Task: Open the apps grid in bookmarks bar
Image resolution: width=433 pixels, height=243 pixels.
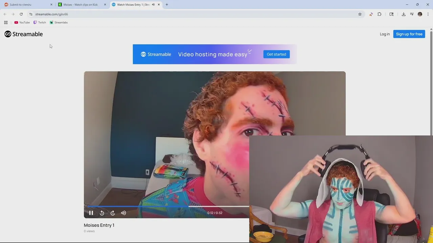Action: click(x=6, y=22)
